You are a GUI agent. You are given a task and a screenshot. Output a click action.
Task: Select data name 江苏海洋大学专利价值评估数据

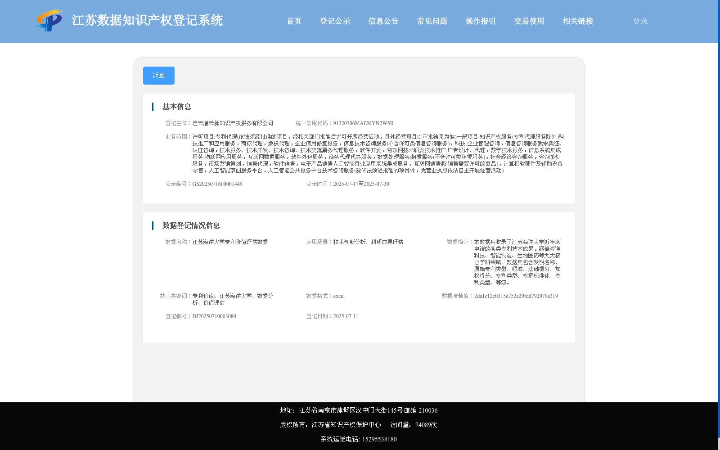point(230,242)
